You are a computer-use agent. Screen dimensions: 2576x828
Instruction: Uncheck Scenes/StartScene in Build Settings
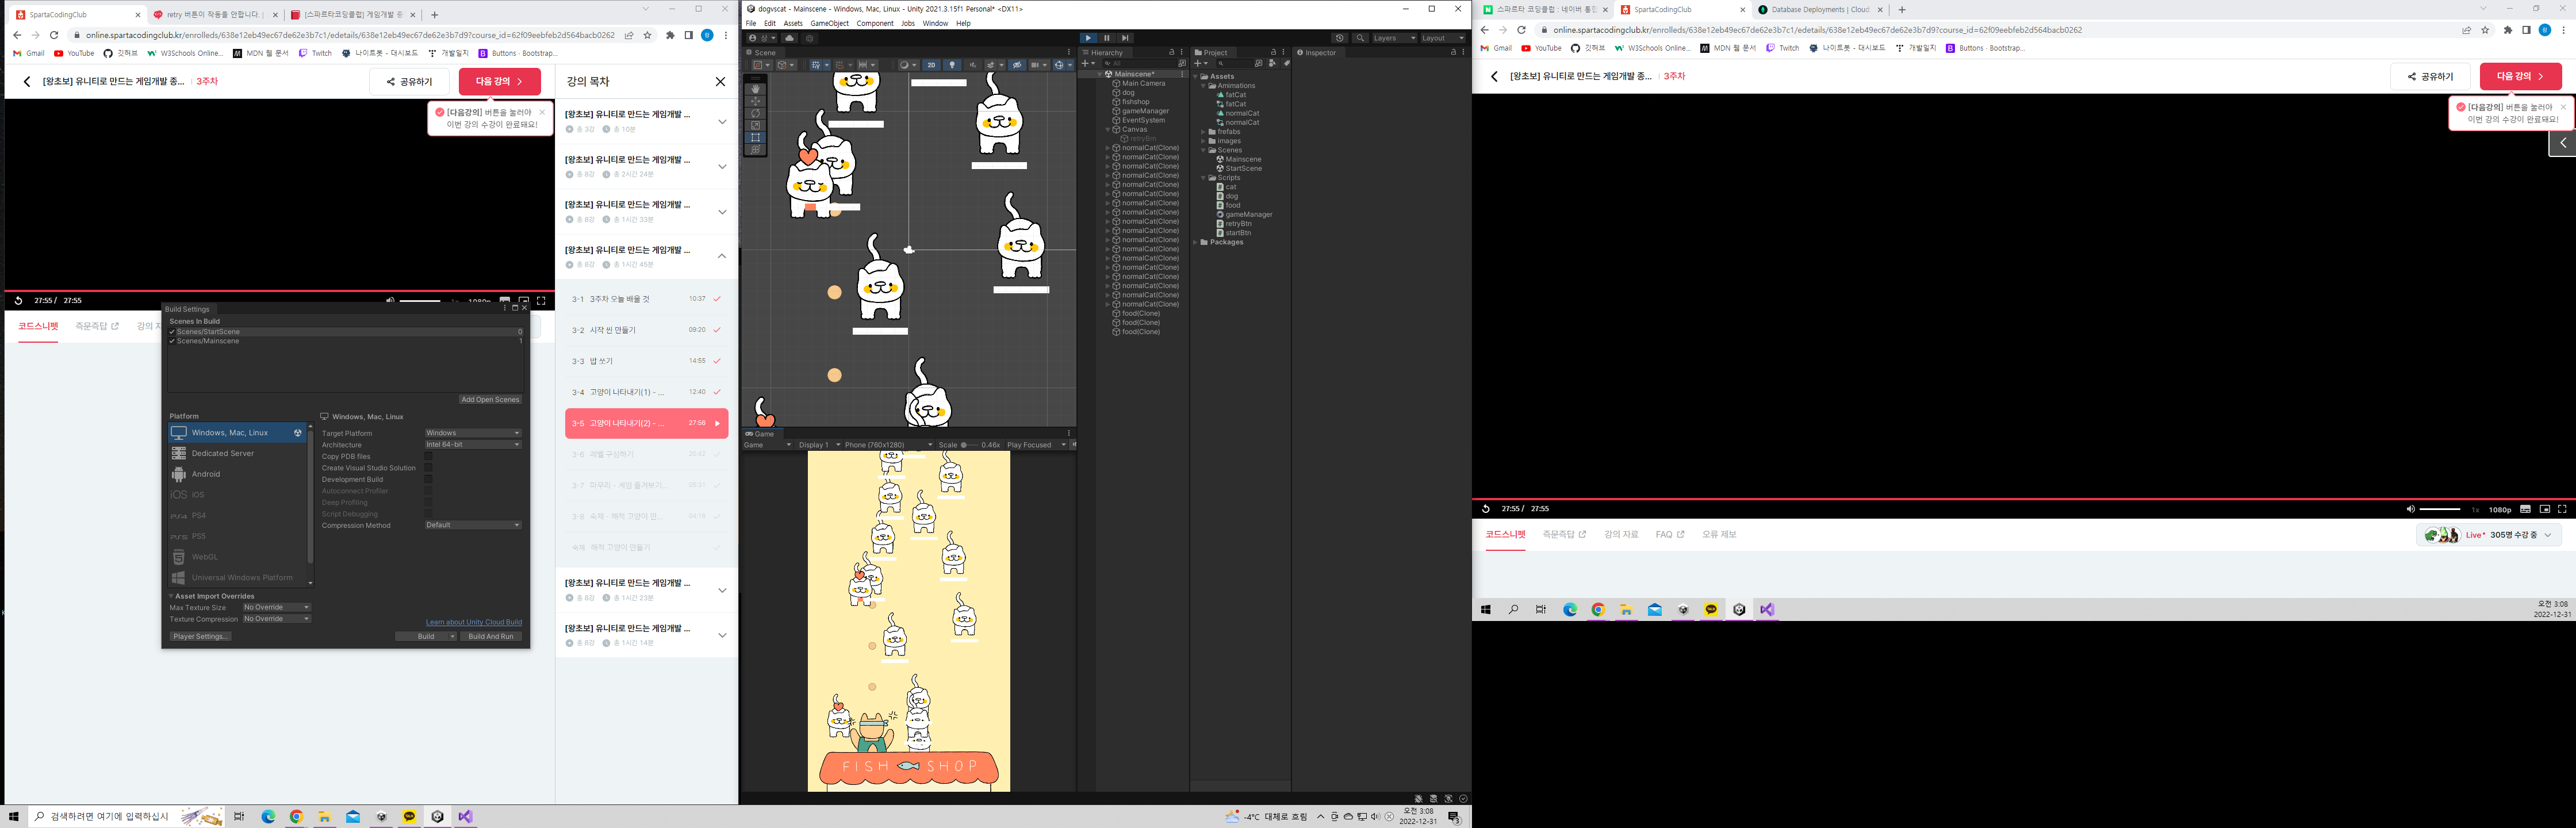tap(172, 332)
